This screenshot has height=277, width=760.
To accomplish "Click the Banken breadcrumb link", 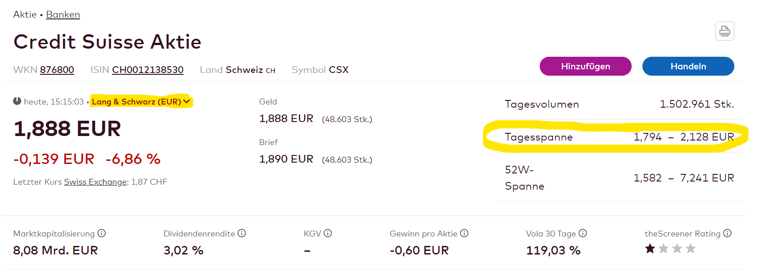I will pos(63,14).
